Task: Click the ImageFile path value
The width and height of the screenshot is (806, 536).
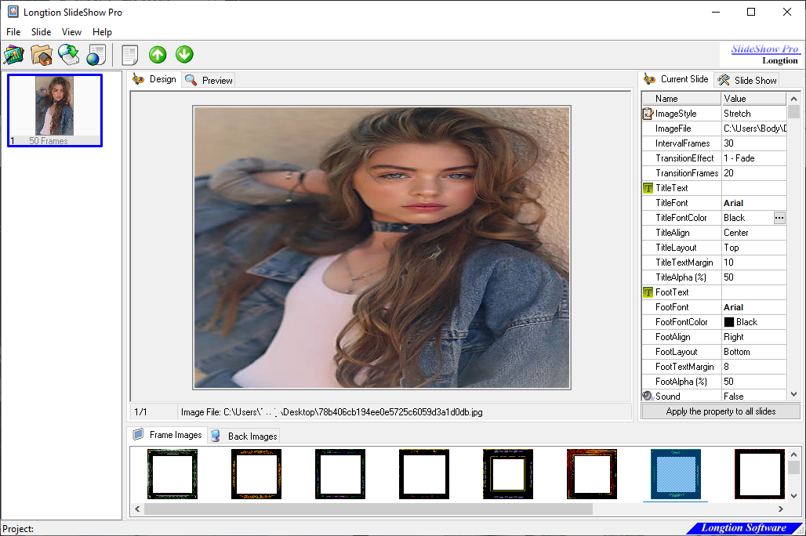Action: click(x=754, y=129)
